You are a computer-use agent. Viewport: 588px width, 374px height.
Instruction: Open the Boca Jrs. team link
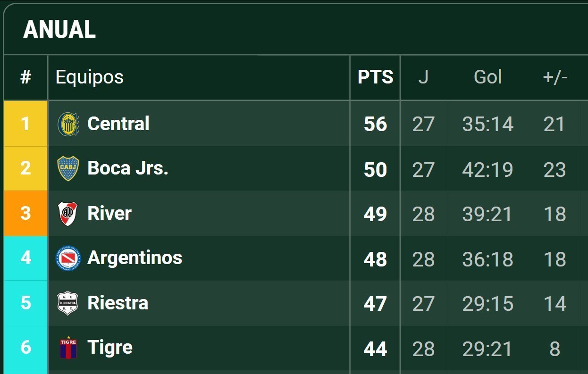click(128, 168)
